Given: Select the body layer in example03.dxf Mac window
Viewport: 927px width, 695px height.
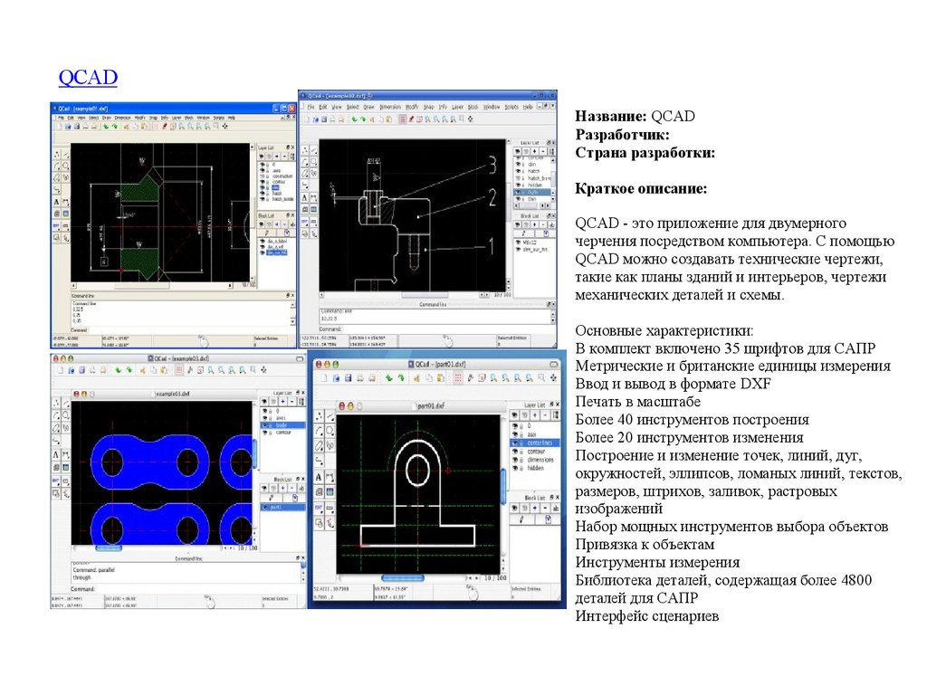Looking at the screenshot, I should click(282, 425).
